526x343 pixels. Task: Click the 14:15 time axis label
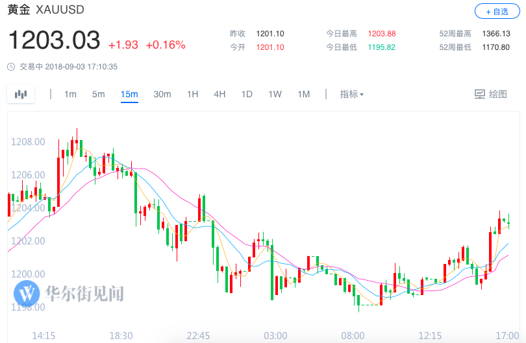coord(44,336)
